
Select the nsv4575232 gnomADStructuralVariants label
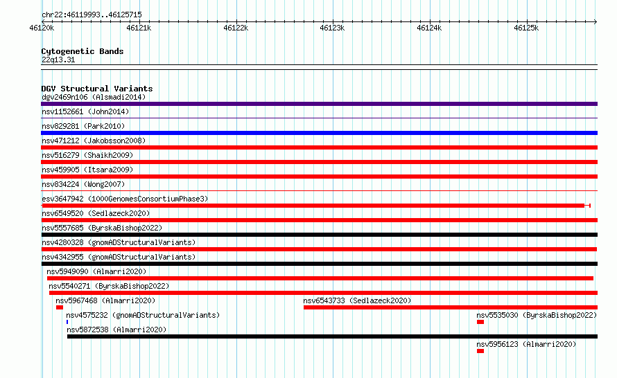[x=143, y=315]
